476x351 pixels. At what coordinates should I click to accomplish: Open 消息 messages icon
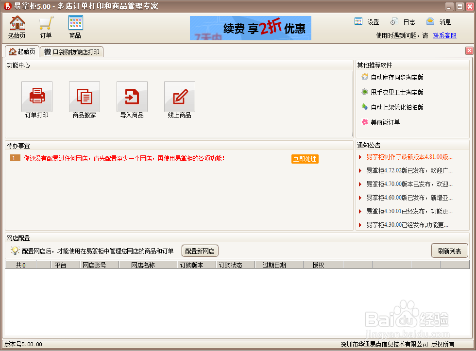430,21
